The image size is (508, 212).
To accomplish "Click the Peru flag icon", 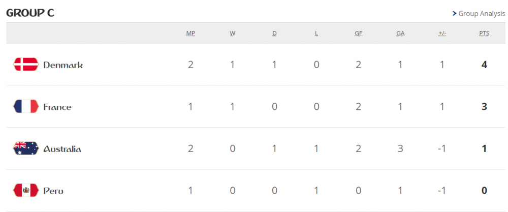I will pos(25,191).
